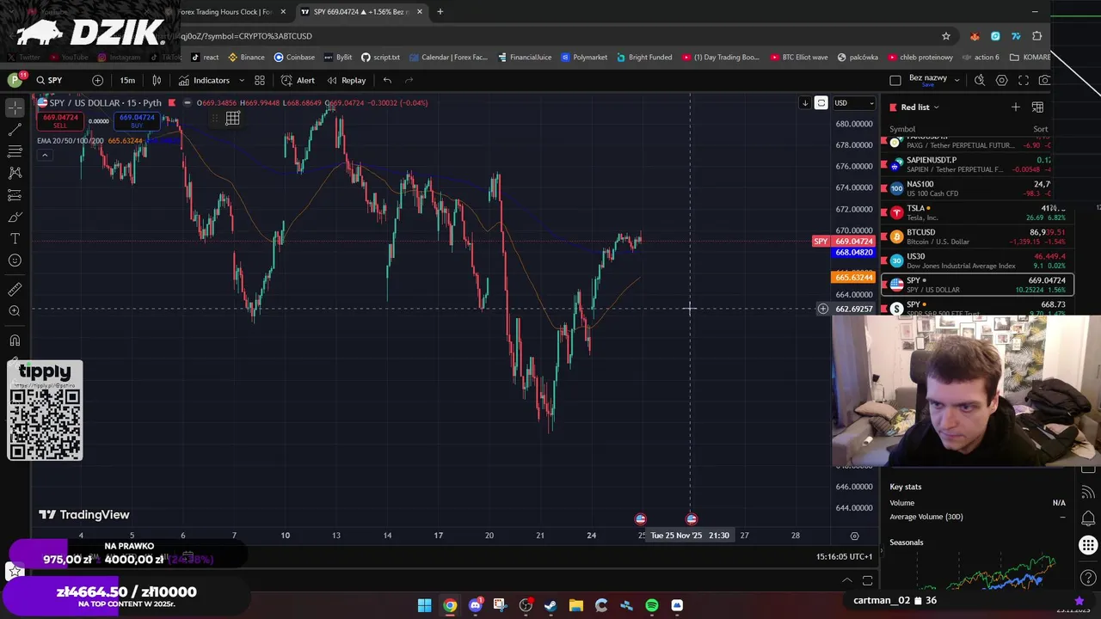1101x619 pixels.
Task: Open the Binance bookmark
Action: click(246, 58)
